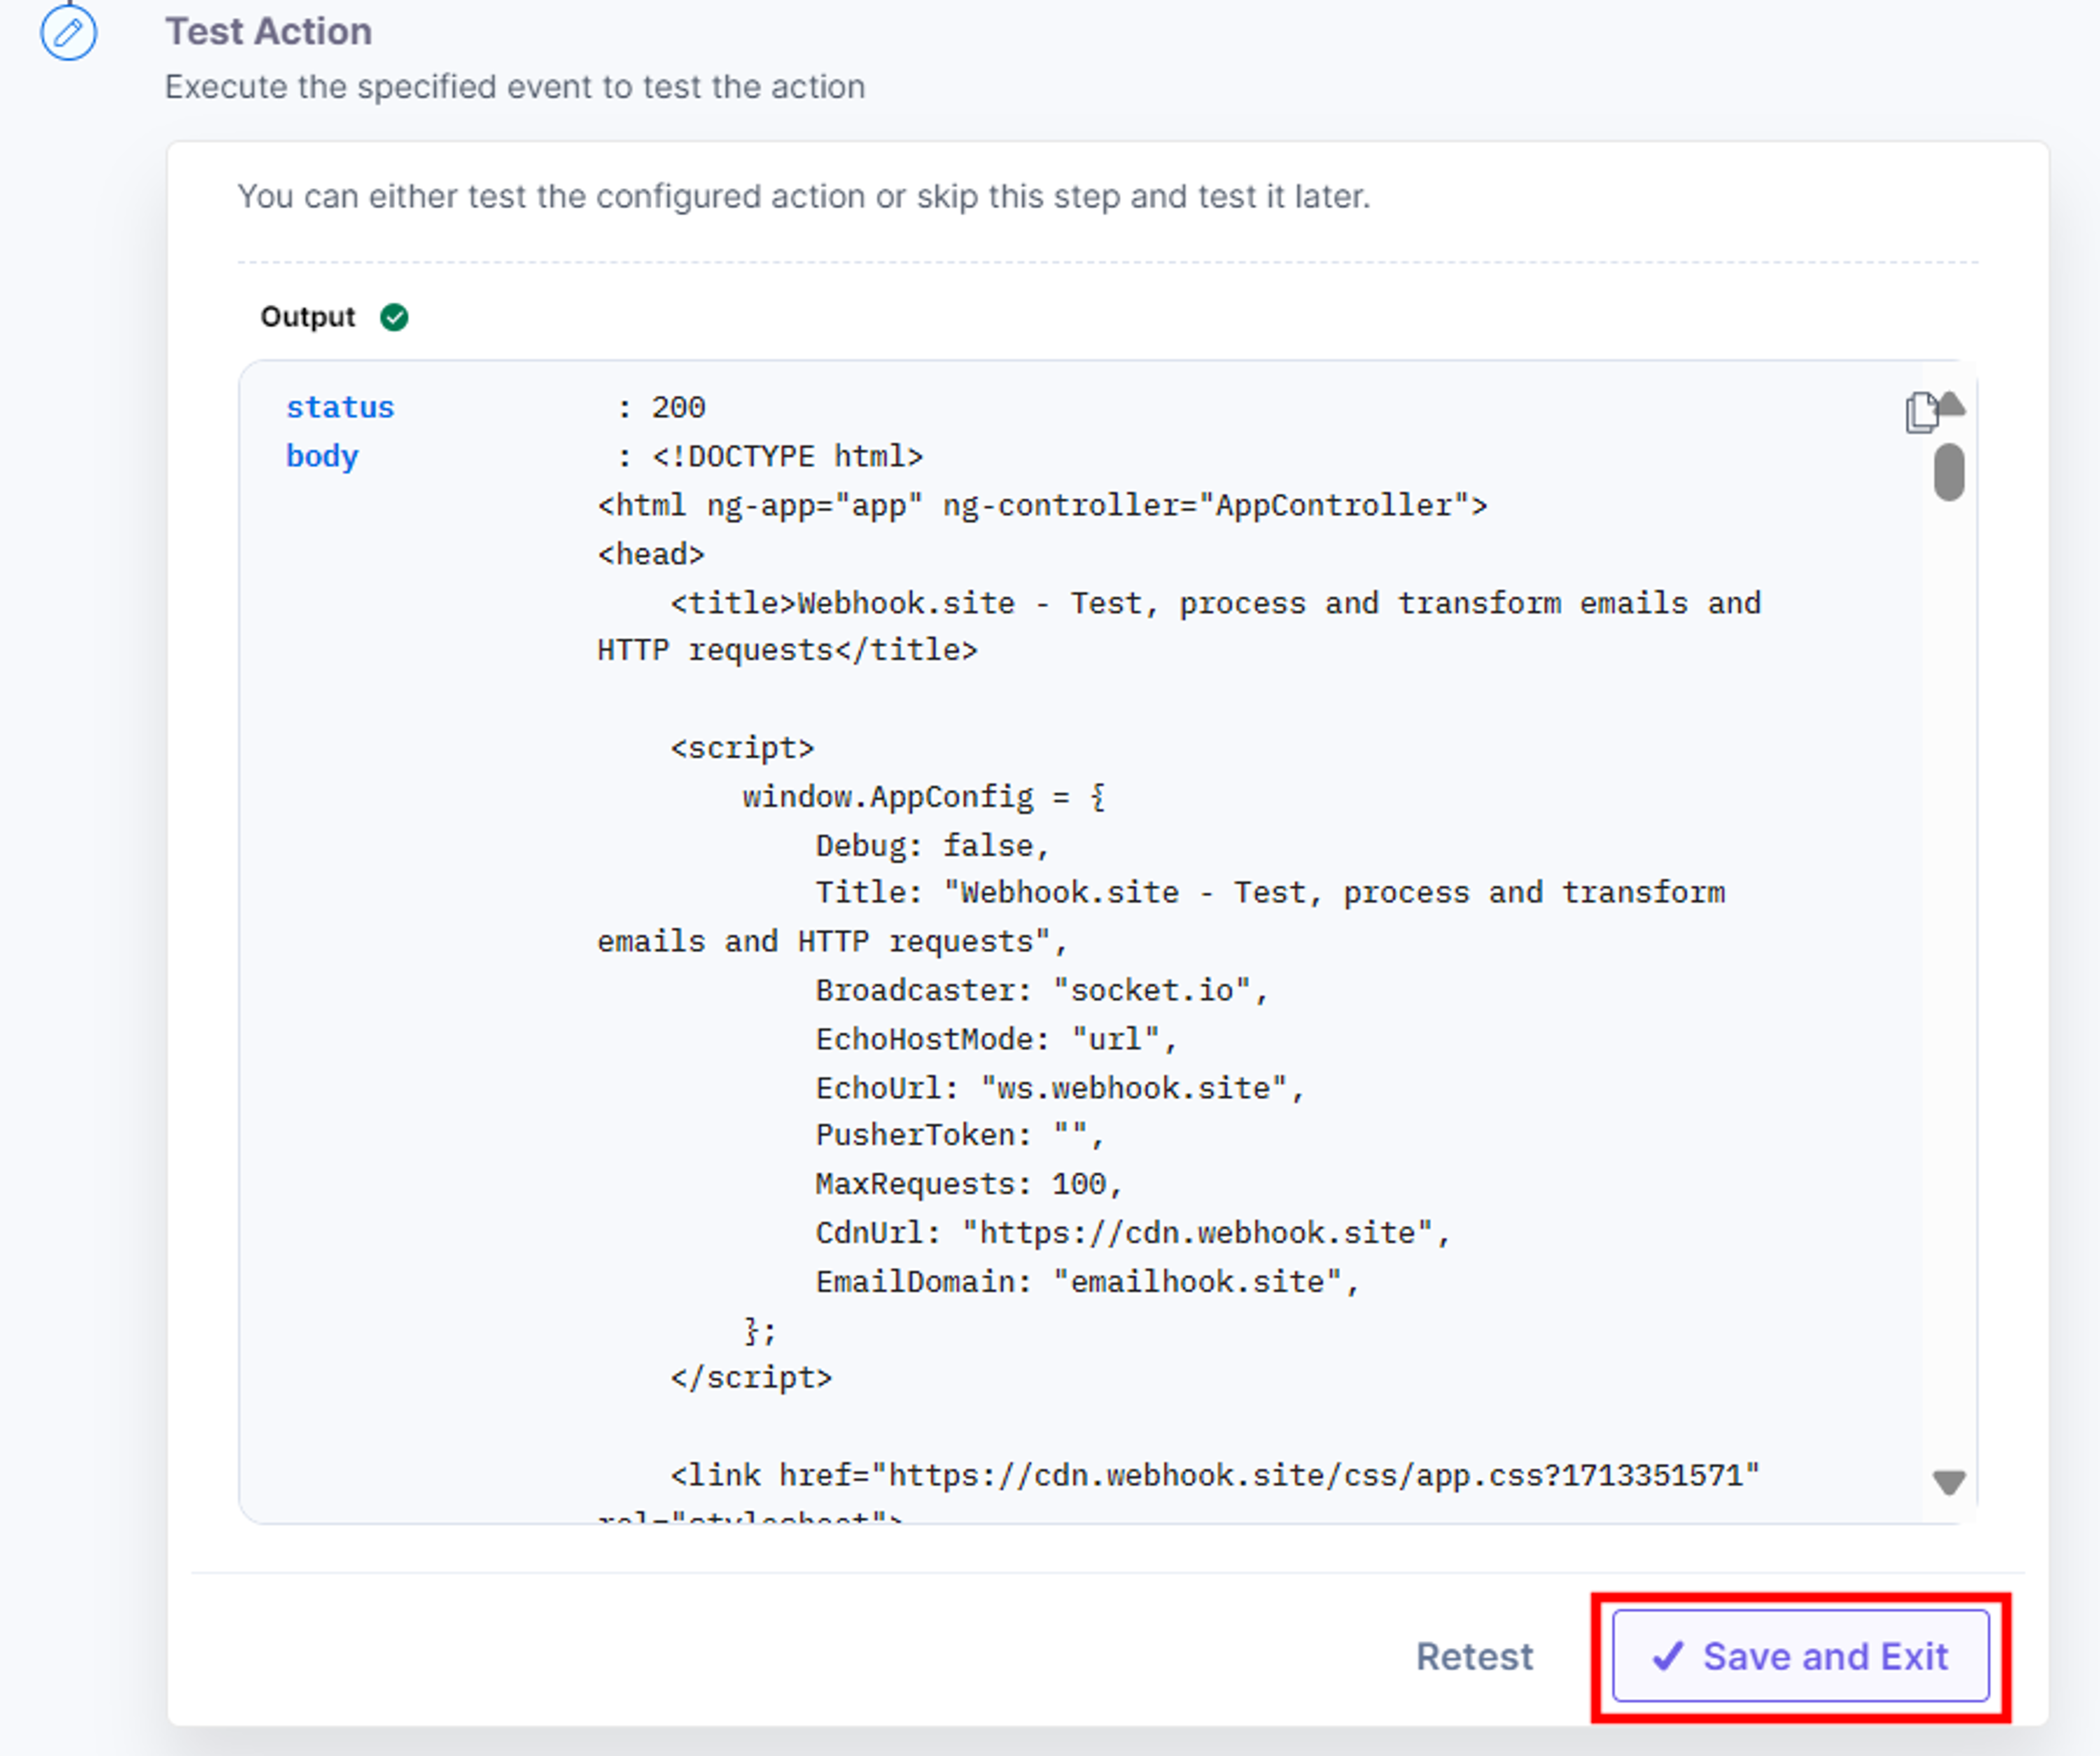Click the Broadcaster "socket.io" line
The height and width of the screenshot is (1756, 2100).
1042,991
